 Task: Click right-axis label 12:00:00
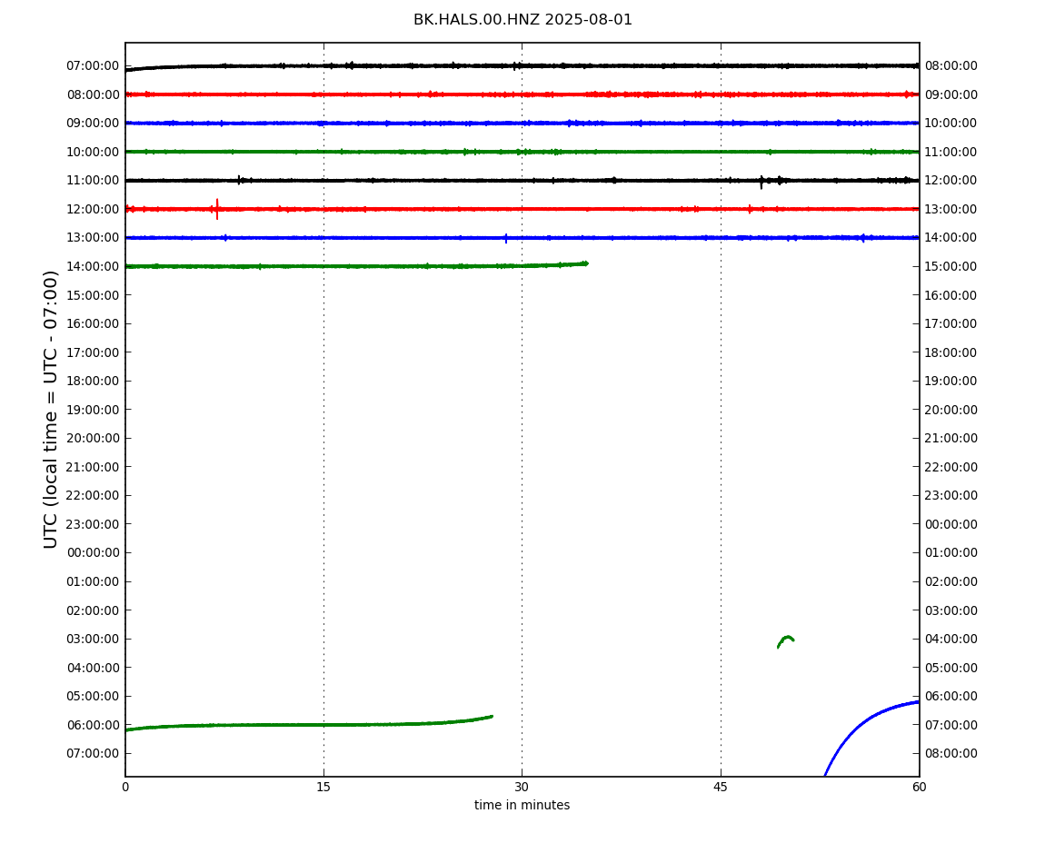coord(951,181)
